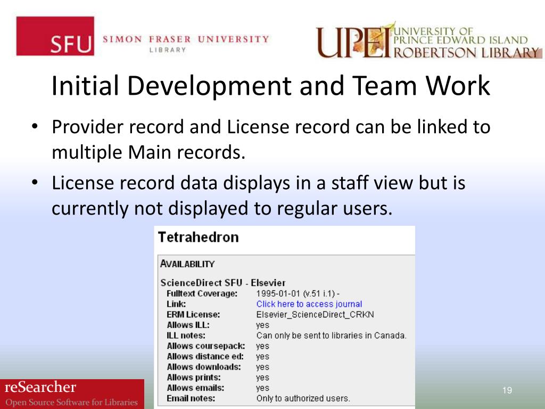The width and height of the screenshot is (545, 409).
Task: Click 'Open Source Software for Libraries' tagline
Action: click(72, 402)
